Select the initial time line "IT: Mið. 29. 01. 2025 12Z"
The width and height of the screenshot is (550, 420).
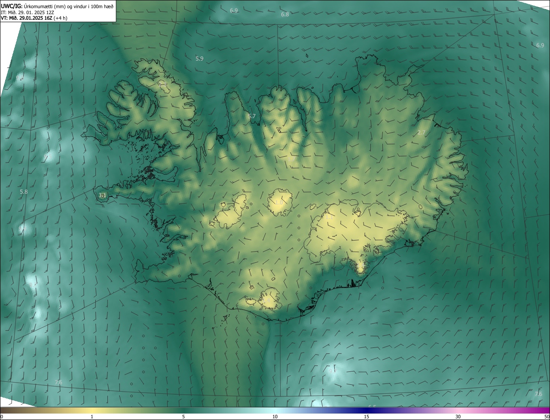(27, 12)
